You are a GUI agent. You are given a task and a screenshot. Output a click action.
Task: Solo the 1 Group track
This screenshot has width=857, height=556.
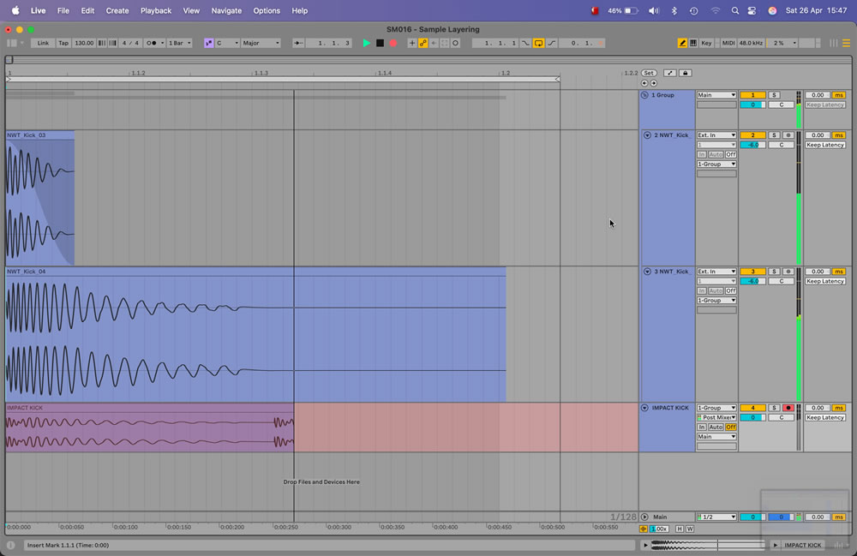[774, 95]
